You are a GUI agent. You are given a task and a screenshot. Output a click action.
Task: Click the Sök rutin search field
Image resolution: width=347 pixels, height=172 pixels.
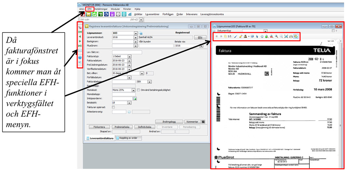[109, 20]
